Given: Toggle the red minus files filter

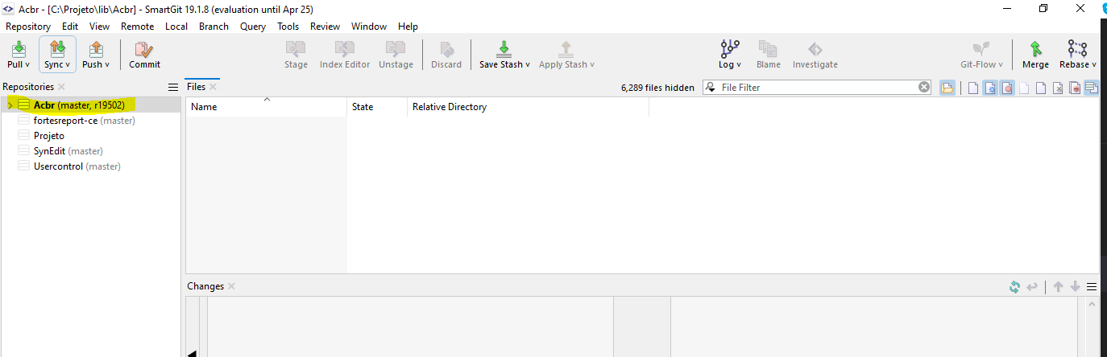Looking at the screenshot, I should [1075, 88].
